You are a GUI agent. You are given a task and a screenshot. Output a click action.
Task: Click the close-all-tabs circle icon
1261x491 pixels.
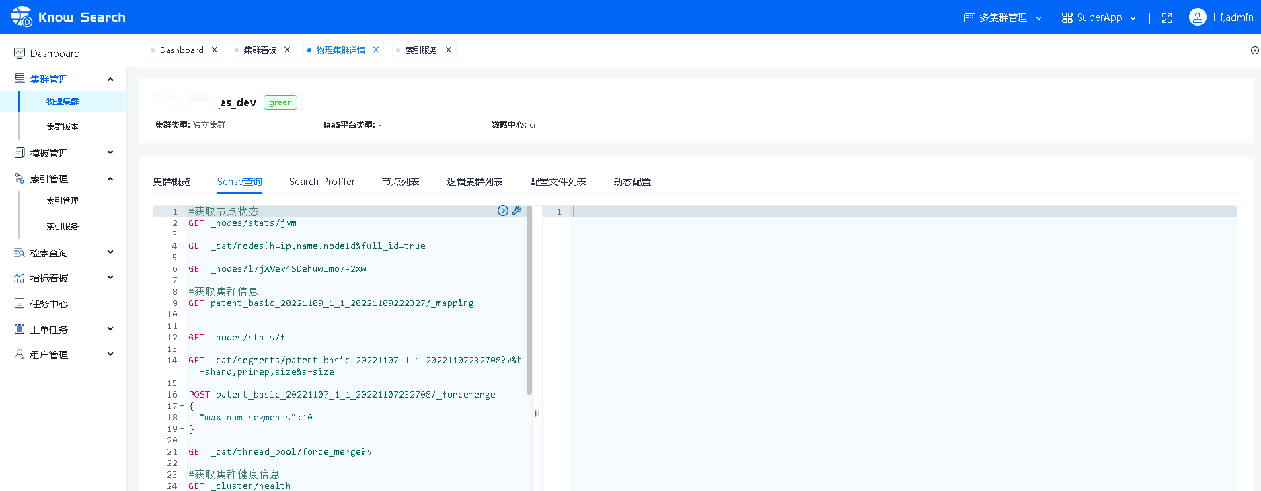pos(1254,50)
